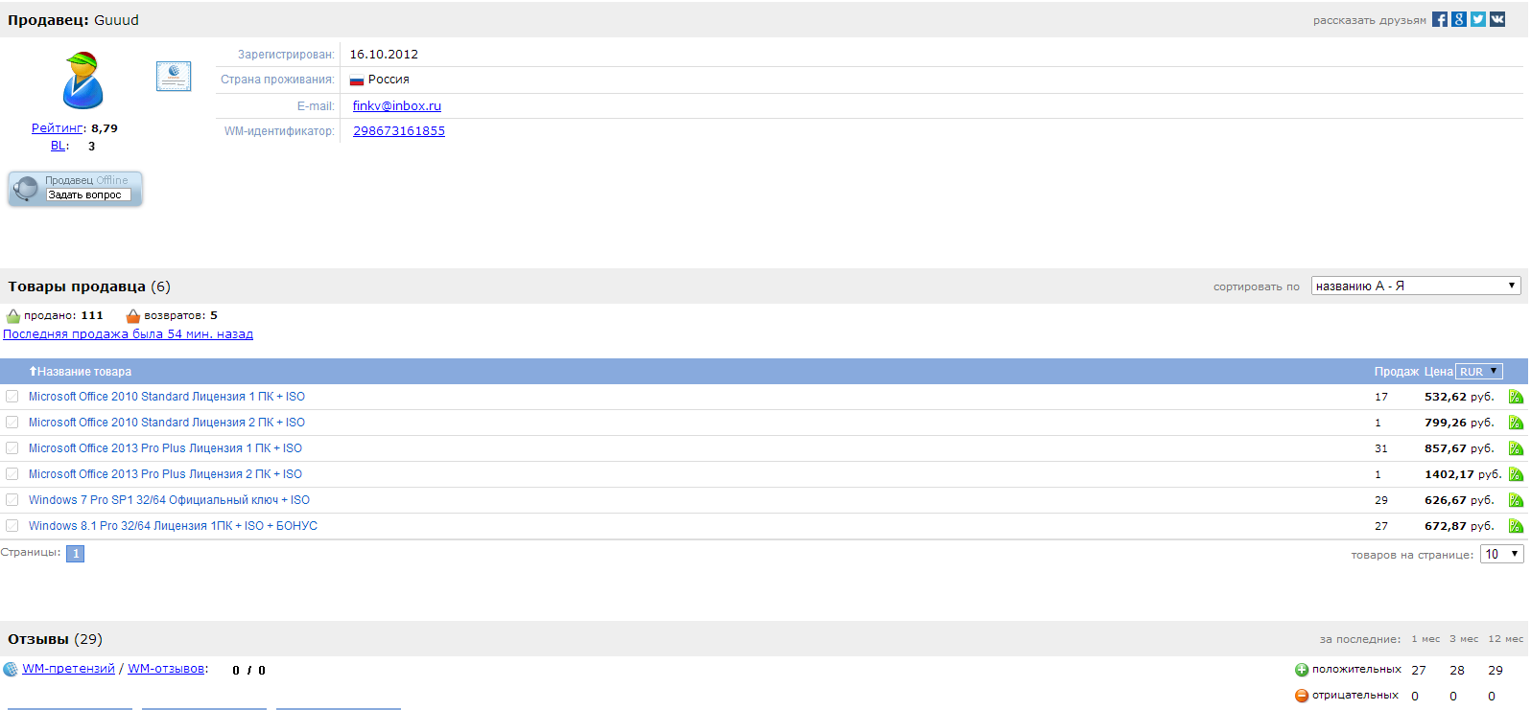Viewport: 1531px width, 710px height.
Task: Check Microsoft Office 2010 Standard 1 ПК box
Action: click(x=12, y=396)
